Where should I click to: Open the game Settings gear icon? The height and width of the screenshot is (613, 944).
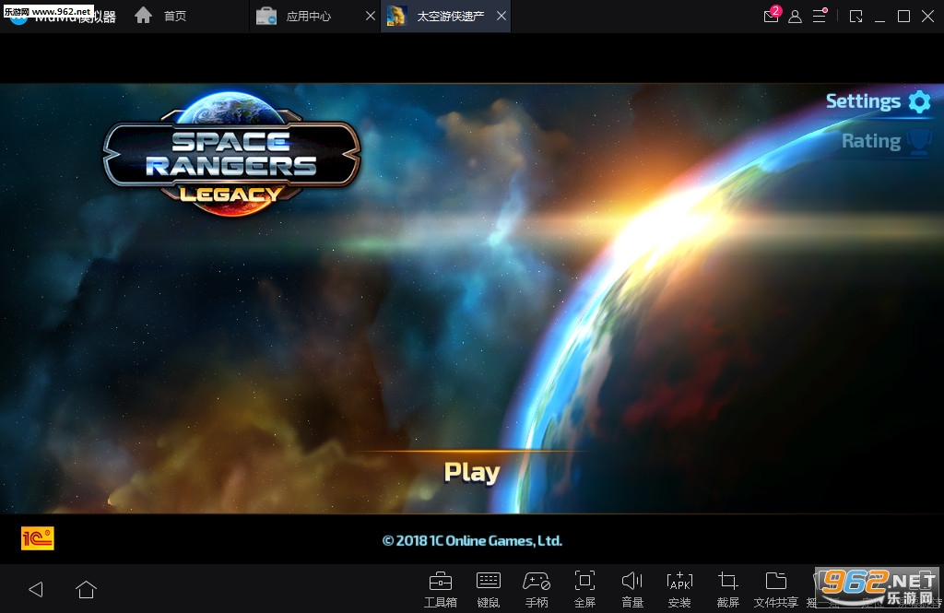click(x=919, y=101)
